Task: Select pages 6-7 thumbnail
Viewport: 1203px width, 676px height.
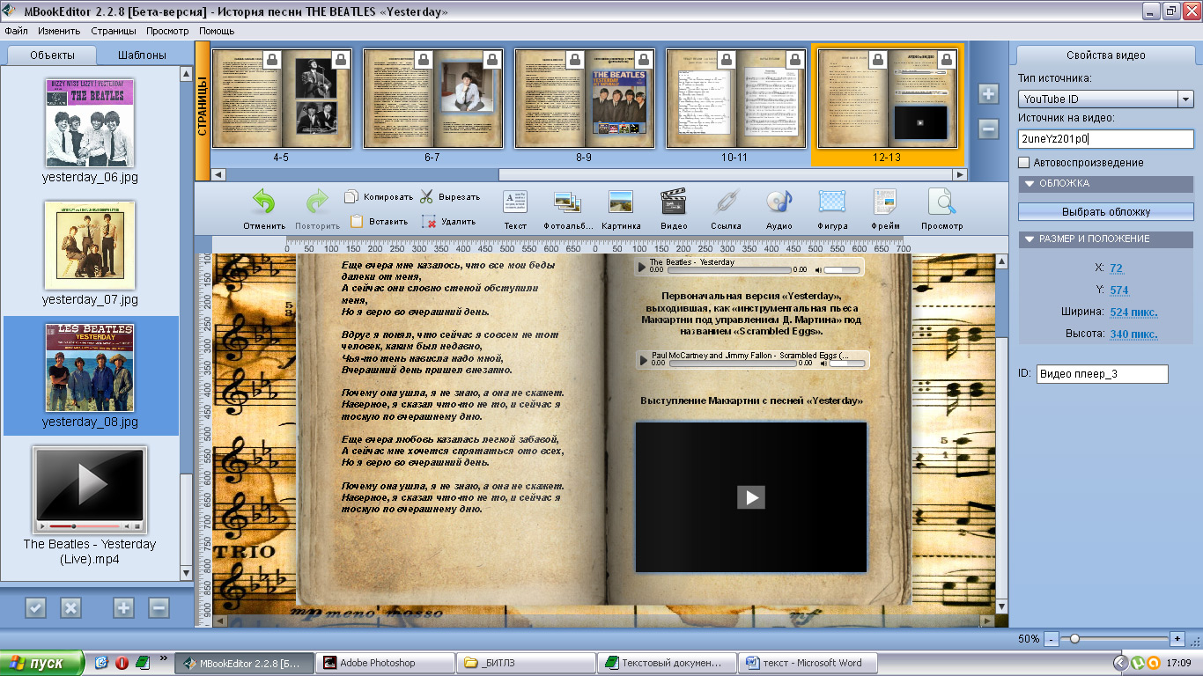Action: [434, 98]
